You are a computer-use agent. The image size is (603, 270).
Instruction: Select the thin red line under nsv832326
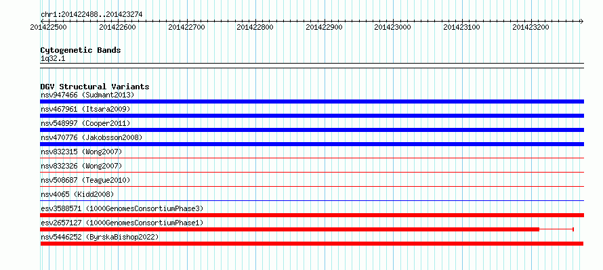312,172
